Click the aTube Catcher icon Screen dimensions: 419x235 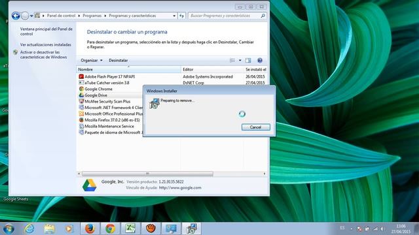[x=81, y=83]
